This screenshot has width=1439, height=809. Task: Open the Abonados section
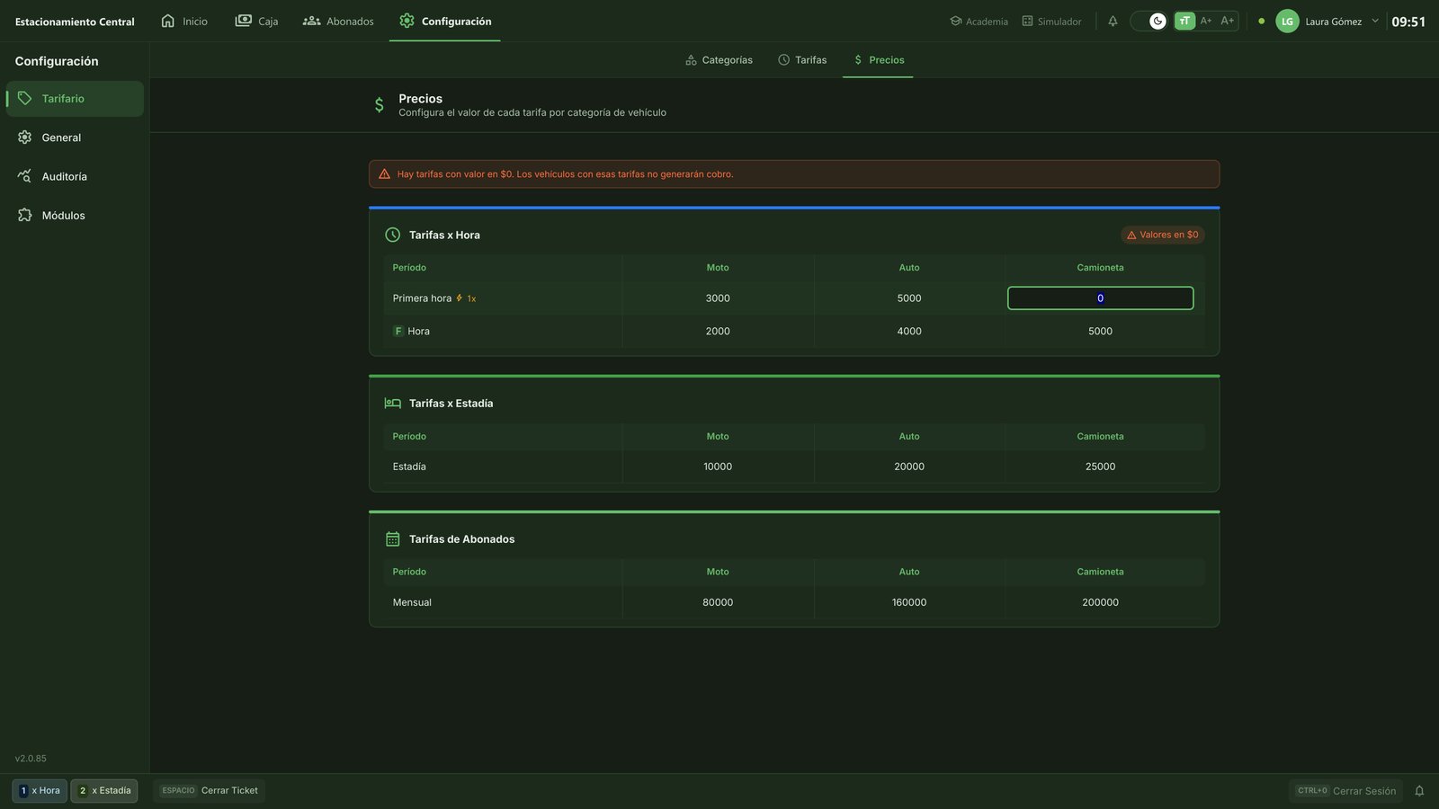click(338, 21)
